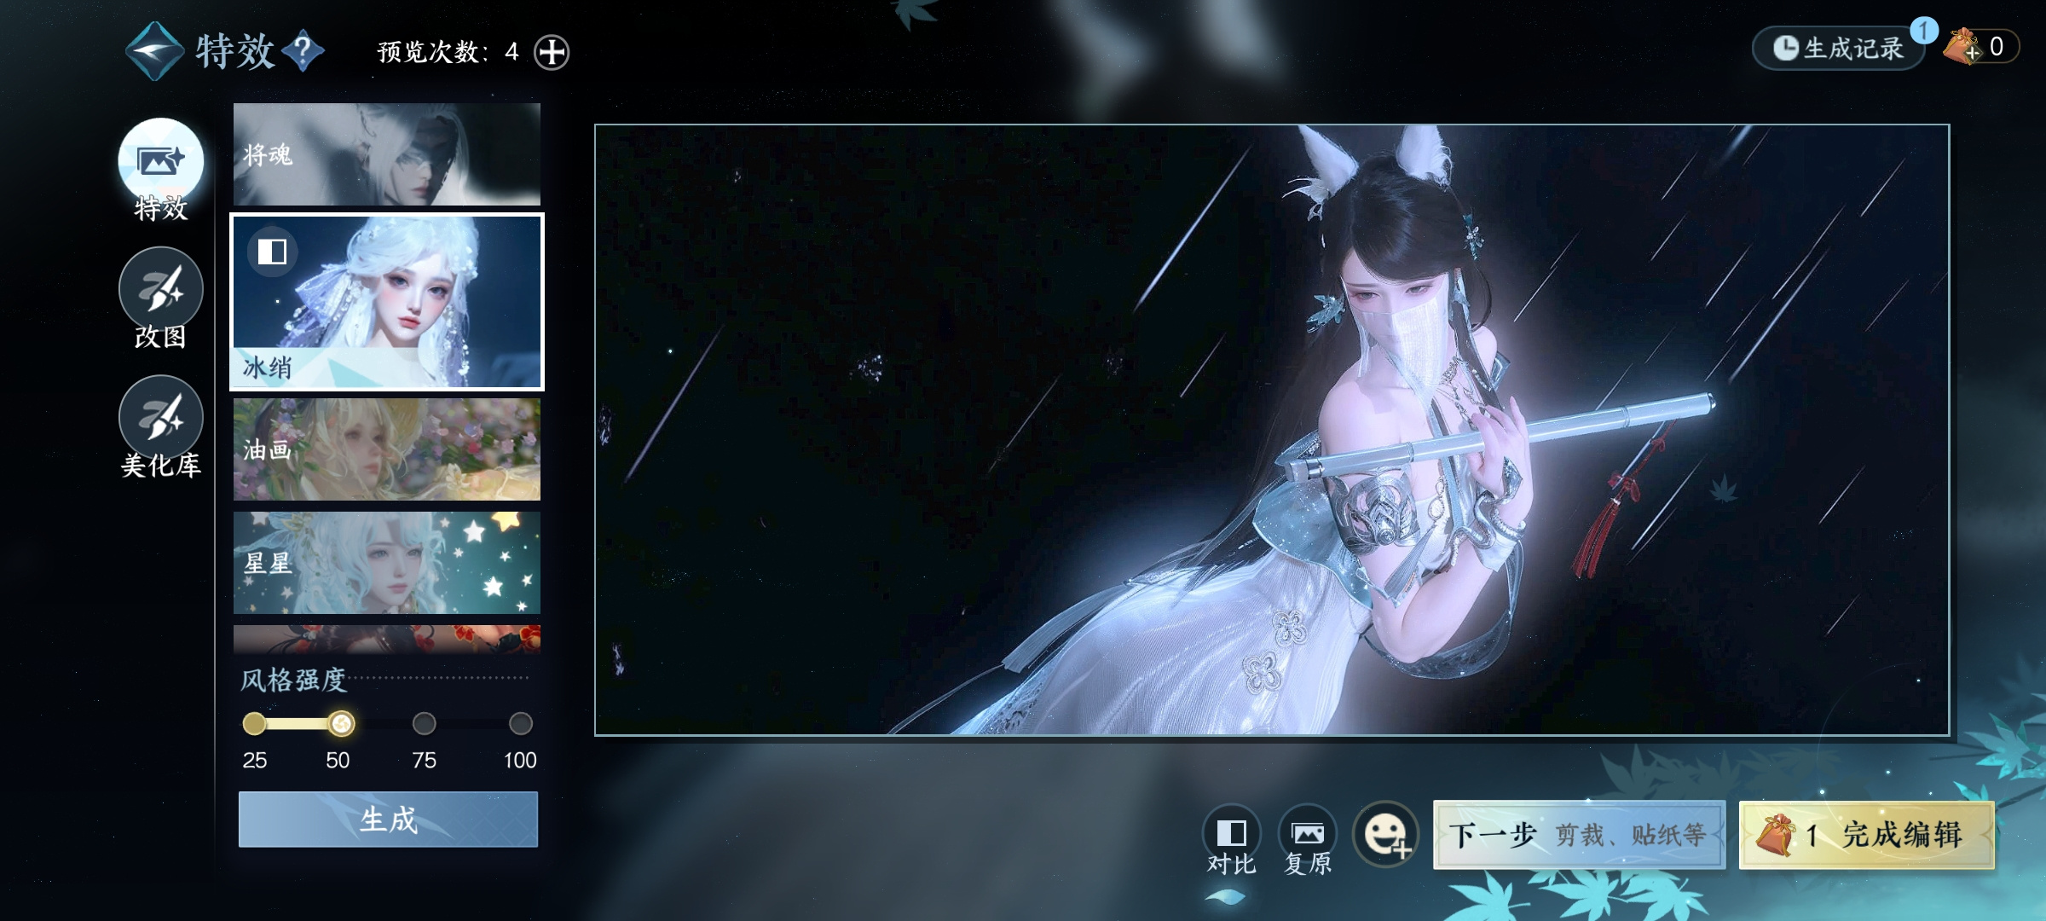This screenshot has height=921, width=2046.
Task: Open the 美化库 sidebar tab
Action: (x=160, y=427)
